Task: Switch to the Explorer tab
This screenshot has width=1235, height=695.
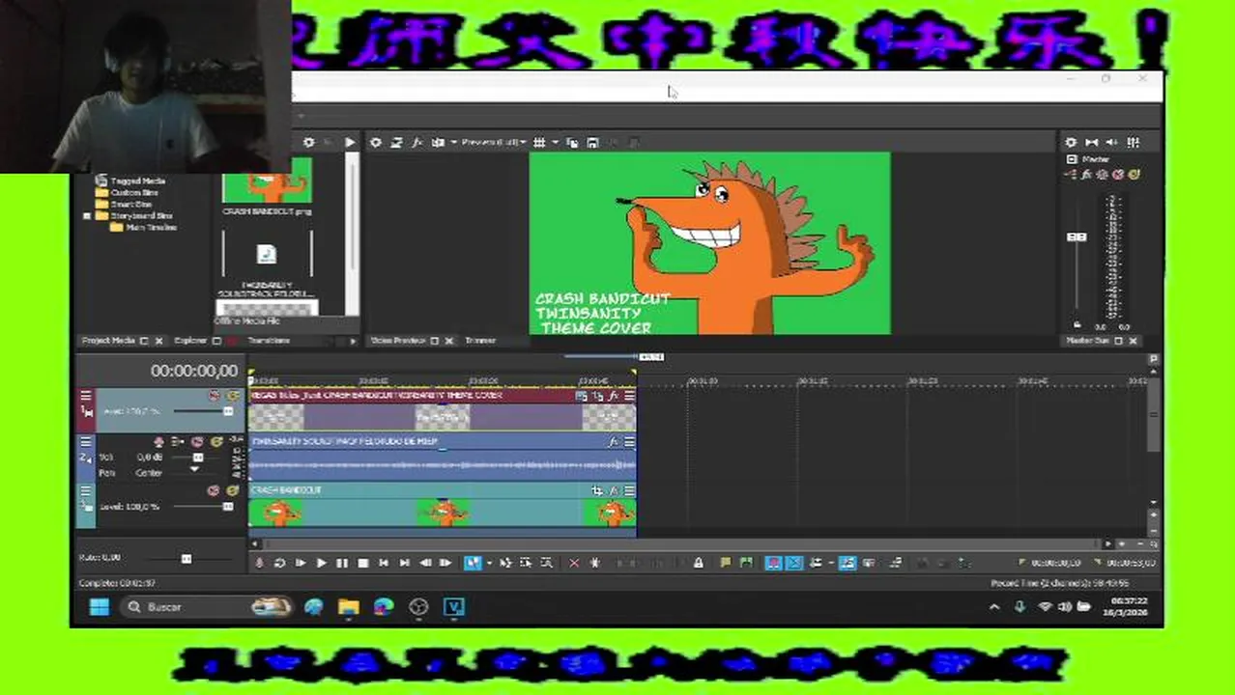Action: pos(190,341)
